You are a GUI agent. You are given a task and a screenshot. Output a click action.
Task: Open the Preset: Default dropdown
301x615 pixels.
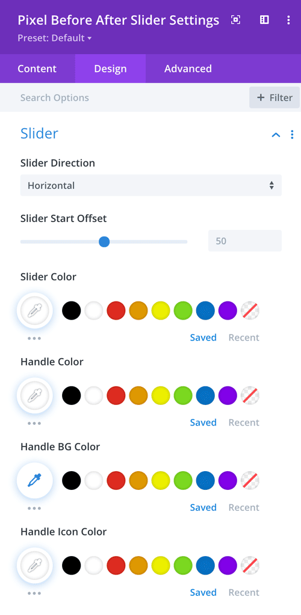[x=55, y=38]
